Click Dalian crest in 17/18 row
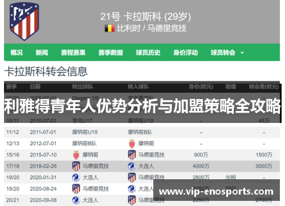 point(132,166)
